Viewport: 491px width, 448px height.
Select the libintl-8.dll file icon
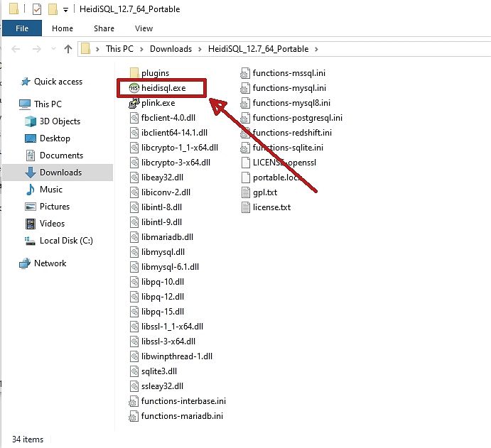(134, 207)
